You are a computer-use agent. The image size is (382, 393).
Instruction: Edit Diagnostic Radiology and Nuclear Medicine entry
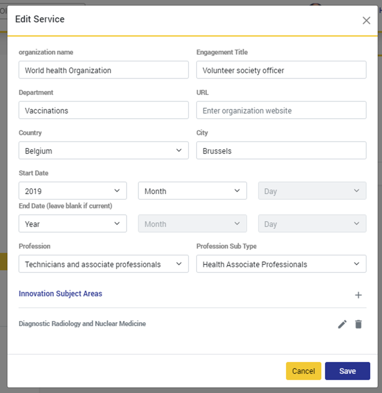point(342,324)
